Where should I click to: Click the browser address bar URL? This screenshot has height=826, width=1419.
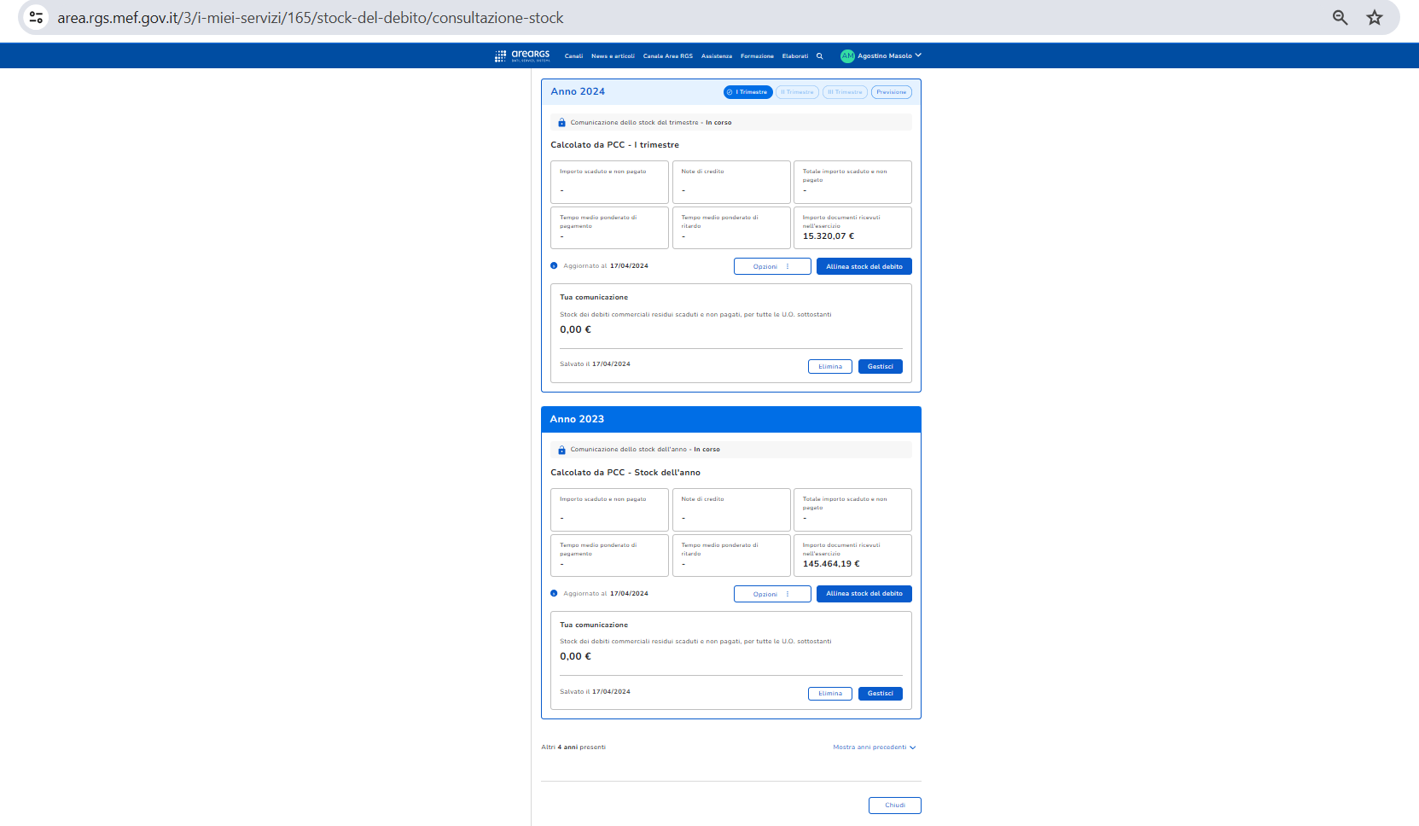click(311, 18)
